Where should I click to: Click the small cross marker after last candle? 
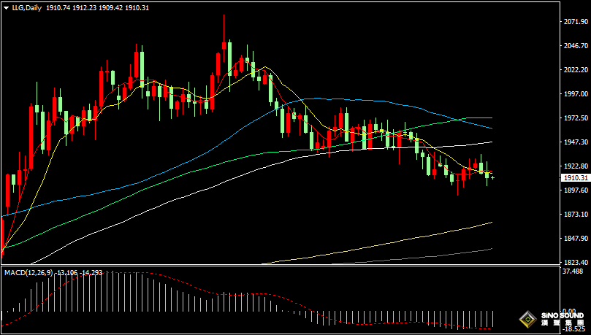[492, 177]
